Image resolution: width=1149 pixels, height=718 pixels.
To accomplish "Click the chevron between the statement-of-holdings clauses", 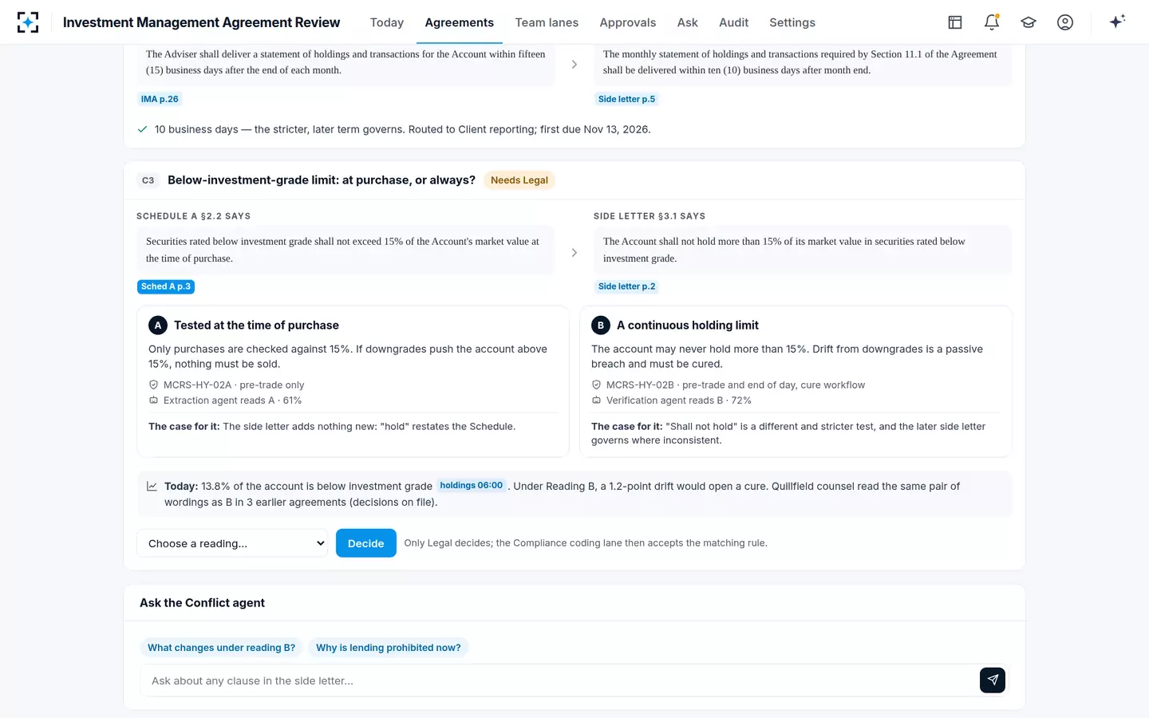I will click(574, 65).
